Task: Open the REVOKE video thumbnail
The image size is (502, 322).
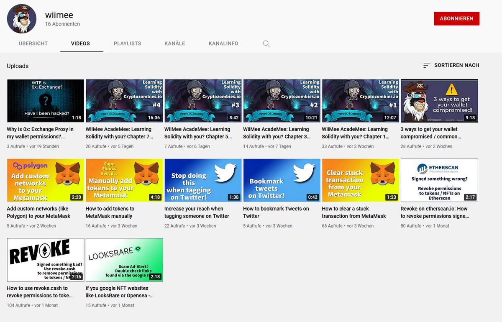Action: 46,260
